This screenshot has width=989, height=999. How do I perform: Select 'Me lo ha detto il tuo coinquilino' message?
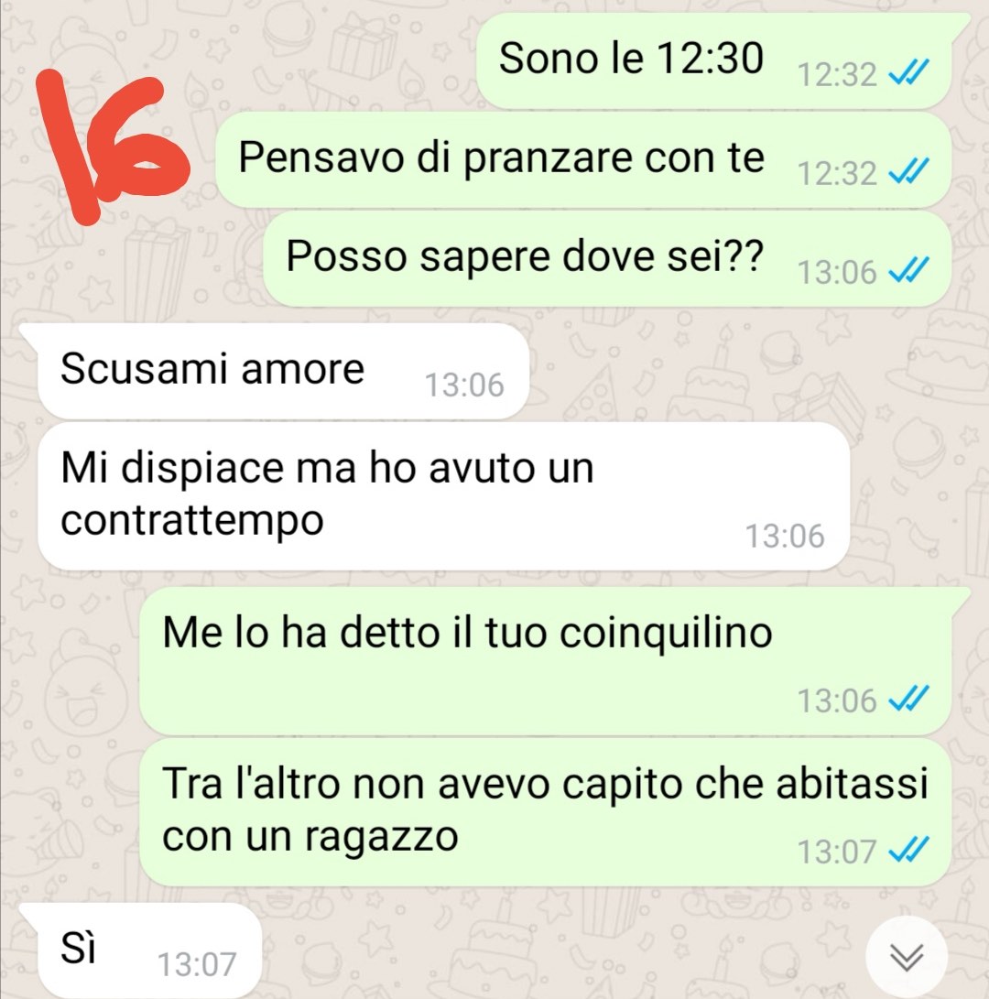pos(546,661)
